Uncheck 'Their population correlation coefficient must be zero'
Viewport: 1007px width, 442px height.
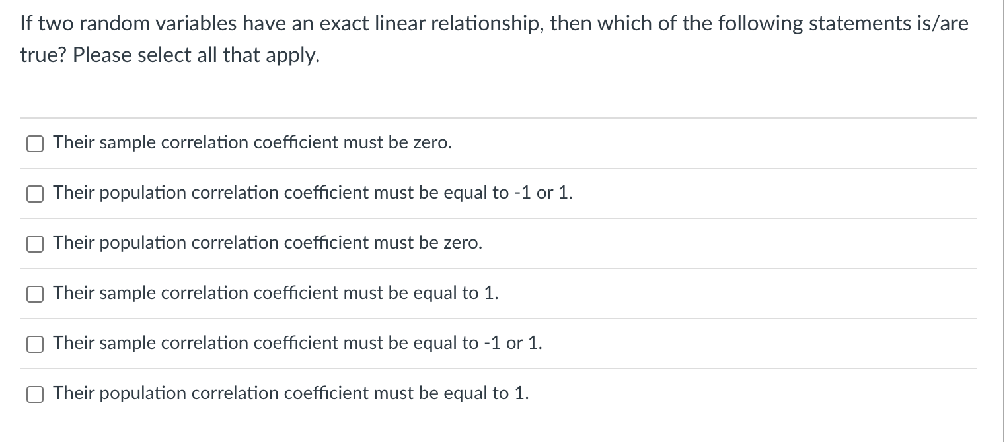coord(34,243)
